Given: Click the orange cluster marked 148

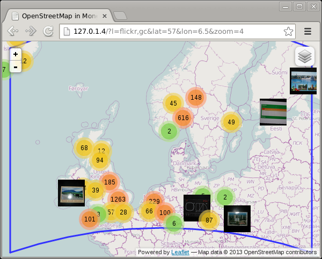Looking at the screenshot, I should point(196,97).
